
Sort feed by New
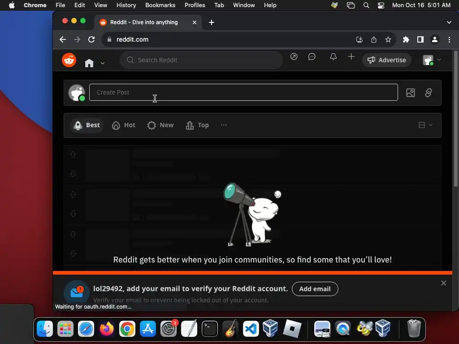[x=160, y=125]
